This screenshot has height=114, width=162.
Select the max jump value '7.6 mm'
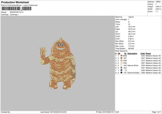click(131, 46)
